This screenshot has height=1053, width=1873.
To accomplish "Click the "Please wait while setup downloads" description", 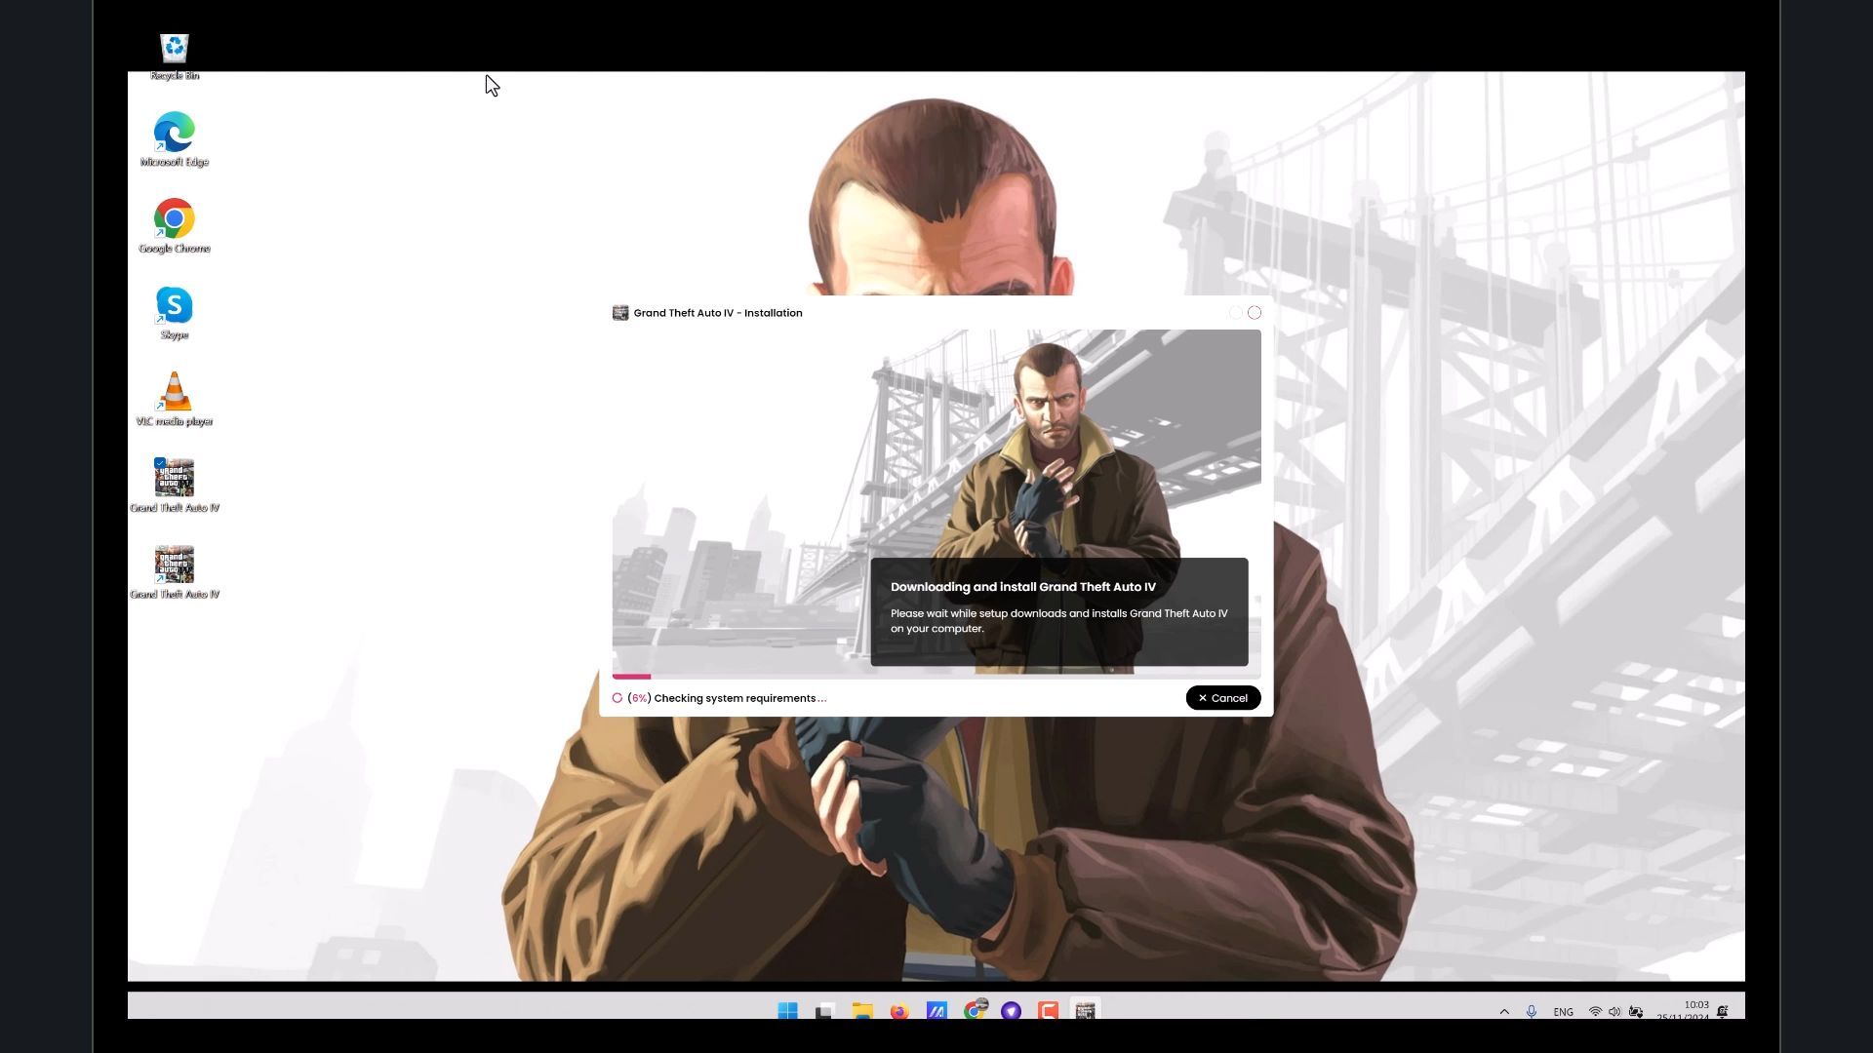I will (x=1059, y=621).
